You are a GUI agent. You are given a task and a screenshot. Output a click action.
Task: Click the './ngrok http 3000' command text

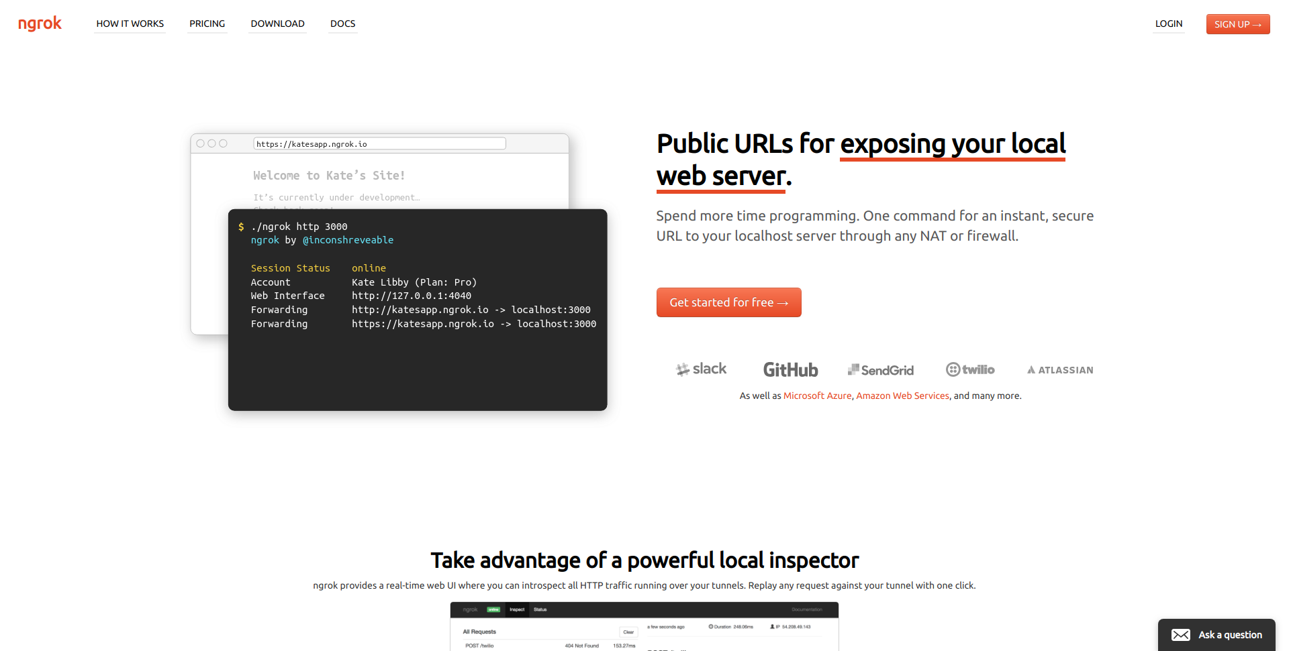coord(299,227)
